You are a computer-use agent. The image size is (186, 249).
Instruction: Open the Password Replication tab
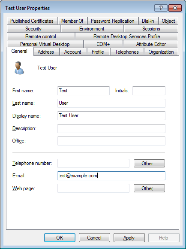pos(113,21)
